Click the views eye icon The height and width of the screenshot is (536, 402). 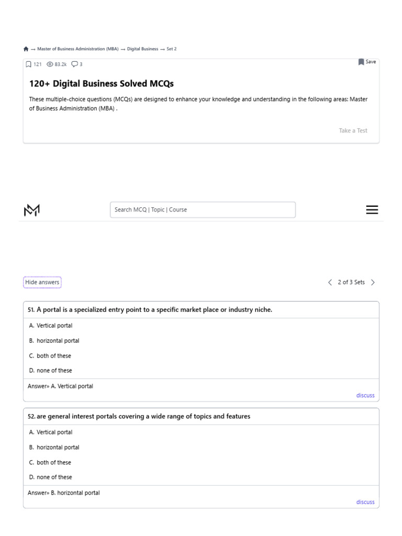coord(50,64)
